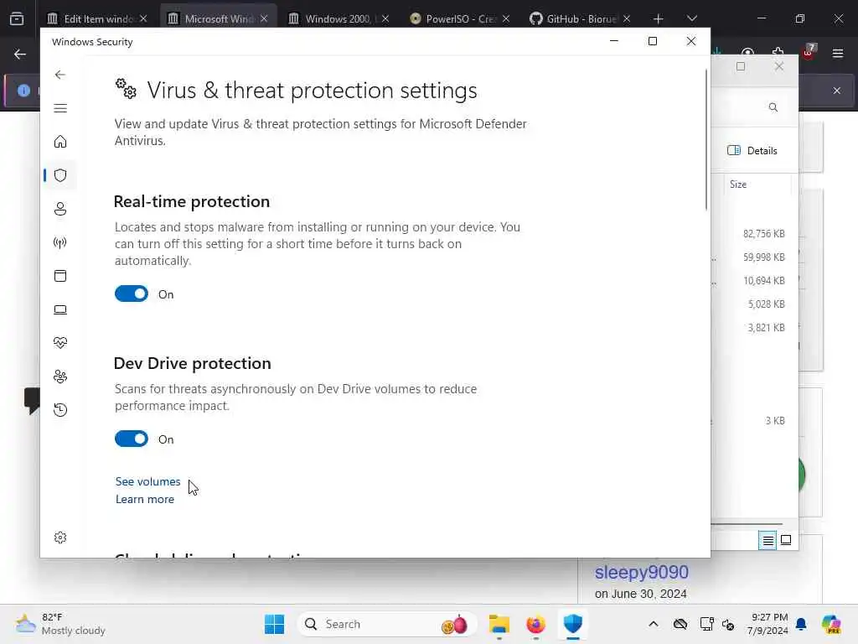This screenshot has width=858, height=644.
Task: Toggle File Explorer Details pane button
Action: click(752, 151)
